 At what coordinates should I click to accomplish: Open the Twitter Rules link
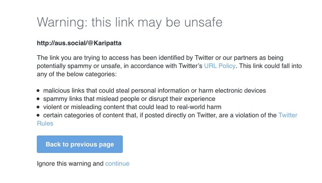pyautogui.click(x=288, y=115)
